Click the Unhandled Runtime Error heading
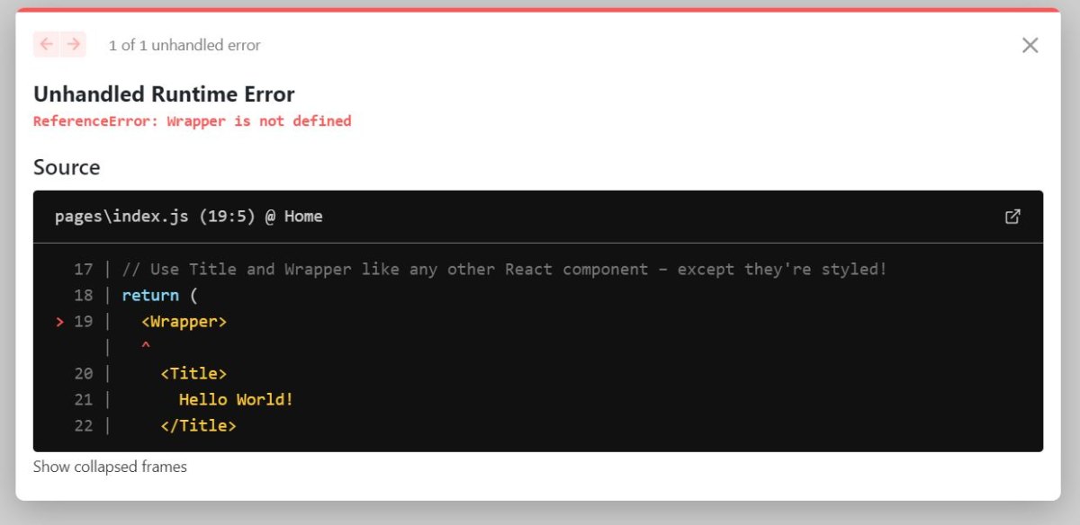 (x=164, y=94)
